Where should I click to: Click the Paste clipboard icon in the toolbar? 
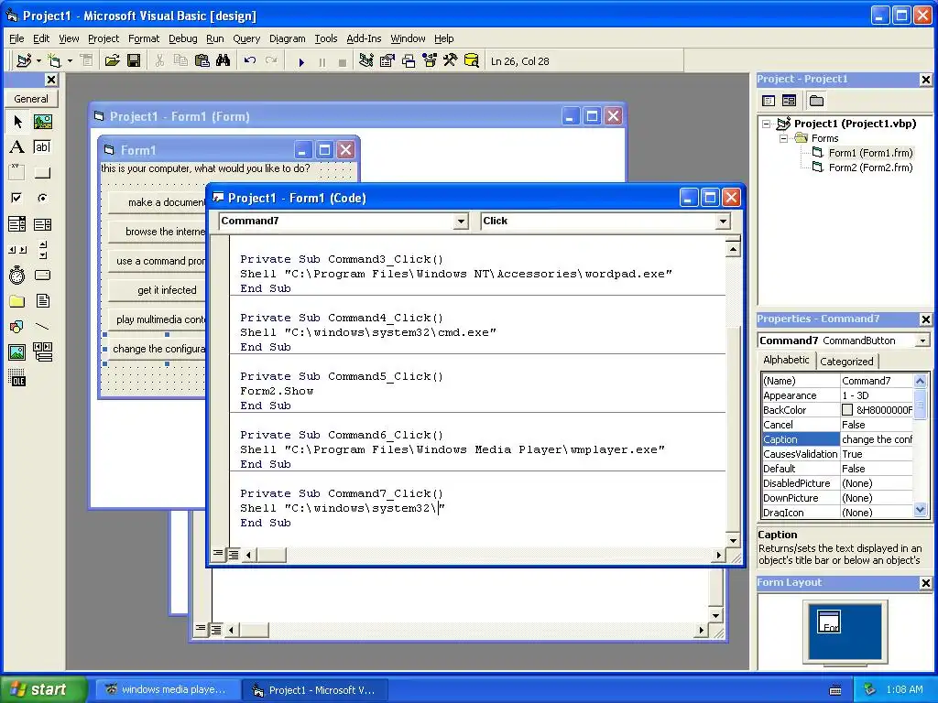(202, 61)
